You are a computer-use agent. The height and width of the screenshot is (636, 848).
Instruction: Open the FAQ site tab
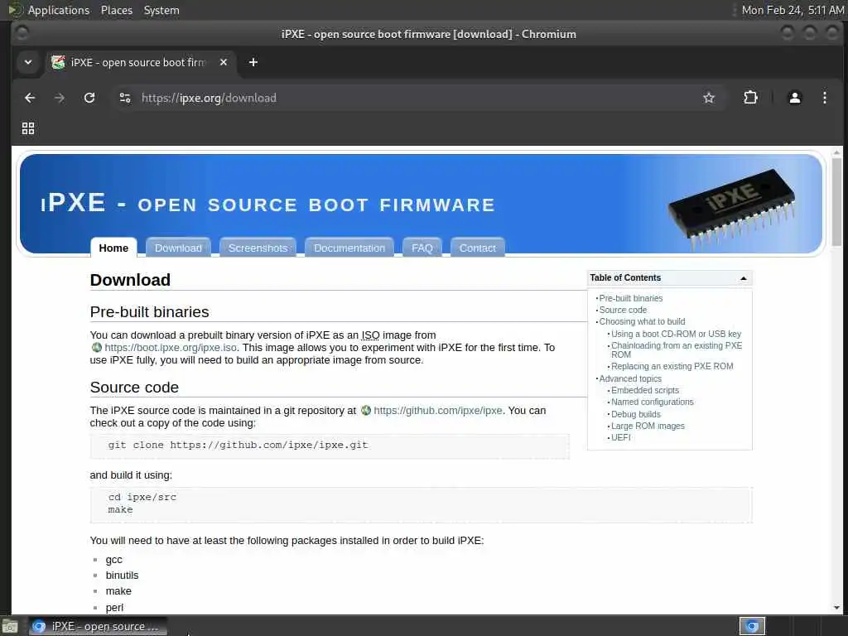coord(422,248)
